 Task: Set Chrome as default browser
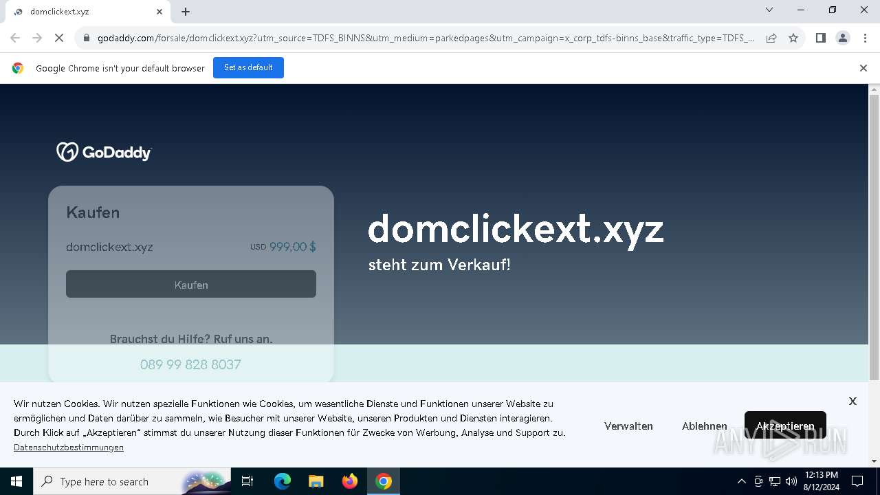[x=248, y=67]
